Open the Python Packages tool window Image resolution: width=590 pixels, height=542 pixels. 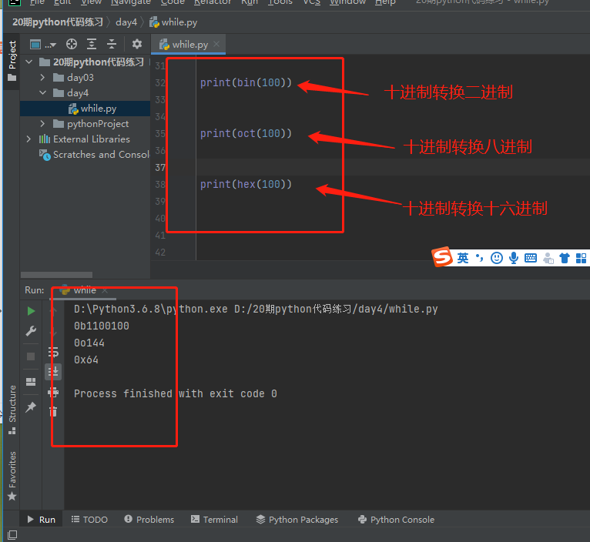click(297, 520)
